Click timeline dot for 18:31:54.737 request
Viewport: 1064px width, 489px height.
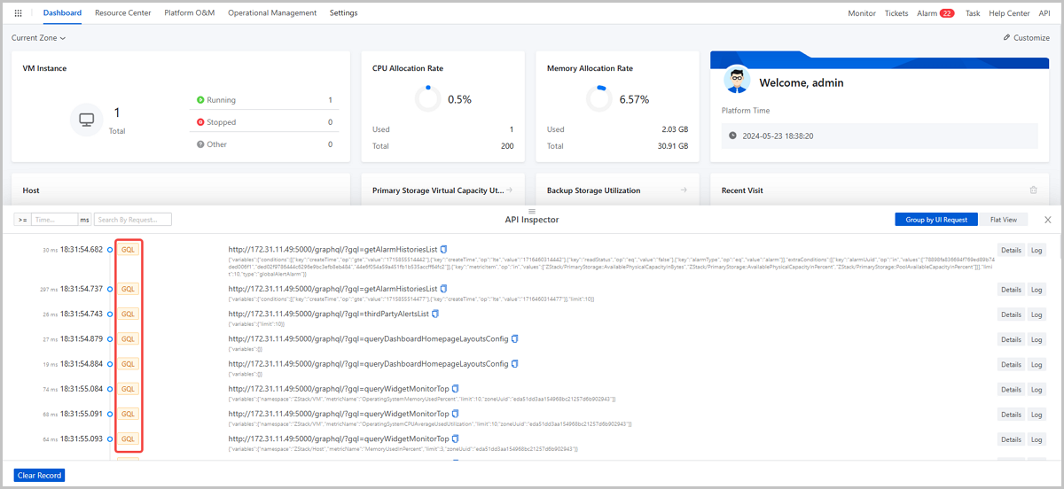coord(110,289)
